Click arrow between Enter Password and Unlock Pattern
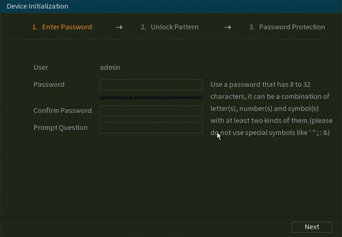This screenshot has height=237, width=342. 119,27
